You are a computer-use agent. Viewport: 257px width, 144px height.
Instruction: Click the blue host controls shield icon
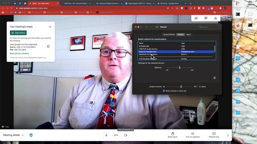[x=31, y=135]
